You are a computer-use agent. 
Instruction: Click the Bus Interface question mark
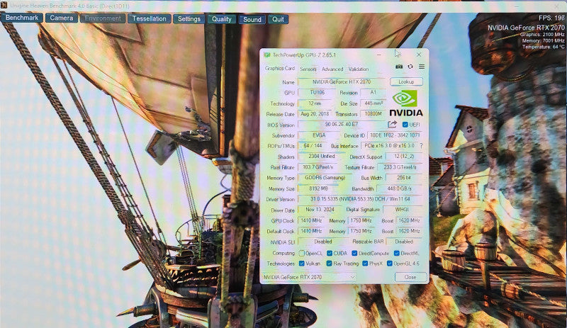pos(421,145)
